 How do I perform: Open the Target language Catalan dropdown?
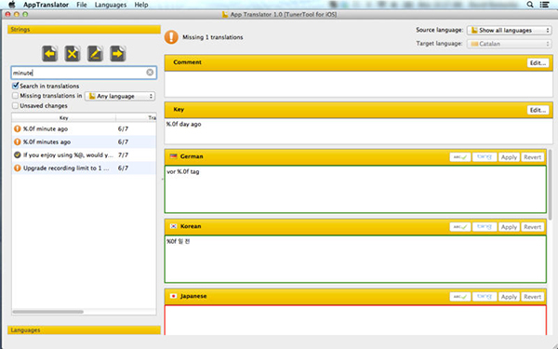[510, 44]
